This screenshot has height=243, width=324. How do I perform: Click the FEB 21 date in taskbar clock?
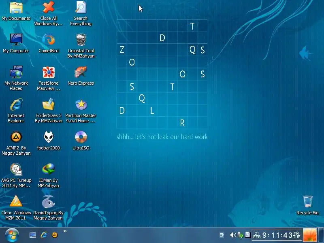point(257,235)
